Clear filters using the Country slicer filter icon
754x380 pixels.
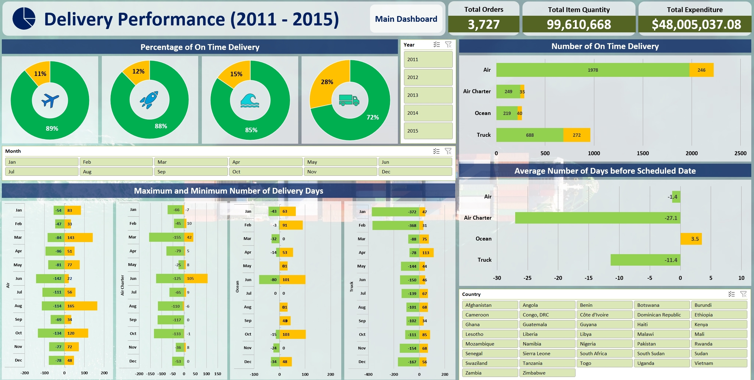(x=743, y=294)
